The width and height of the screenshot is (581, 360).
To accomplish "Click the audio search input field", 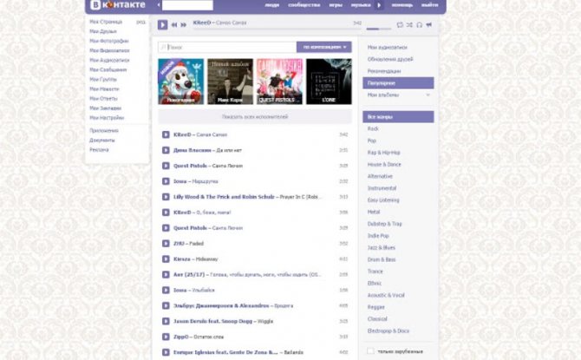I will click(x=227, y=47).
